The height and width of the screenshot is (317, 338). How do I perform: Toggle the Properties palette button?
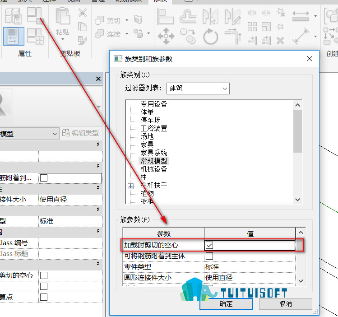[14, 36]
